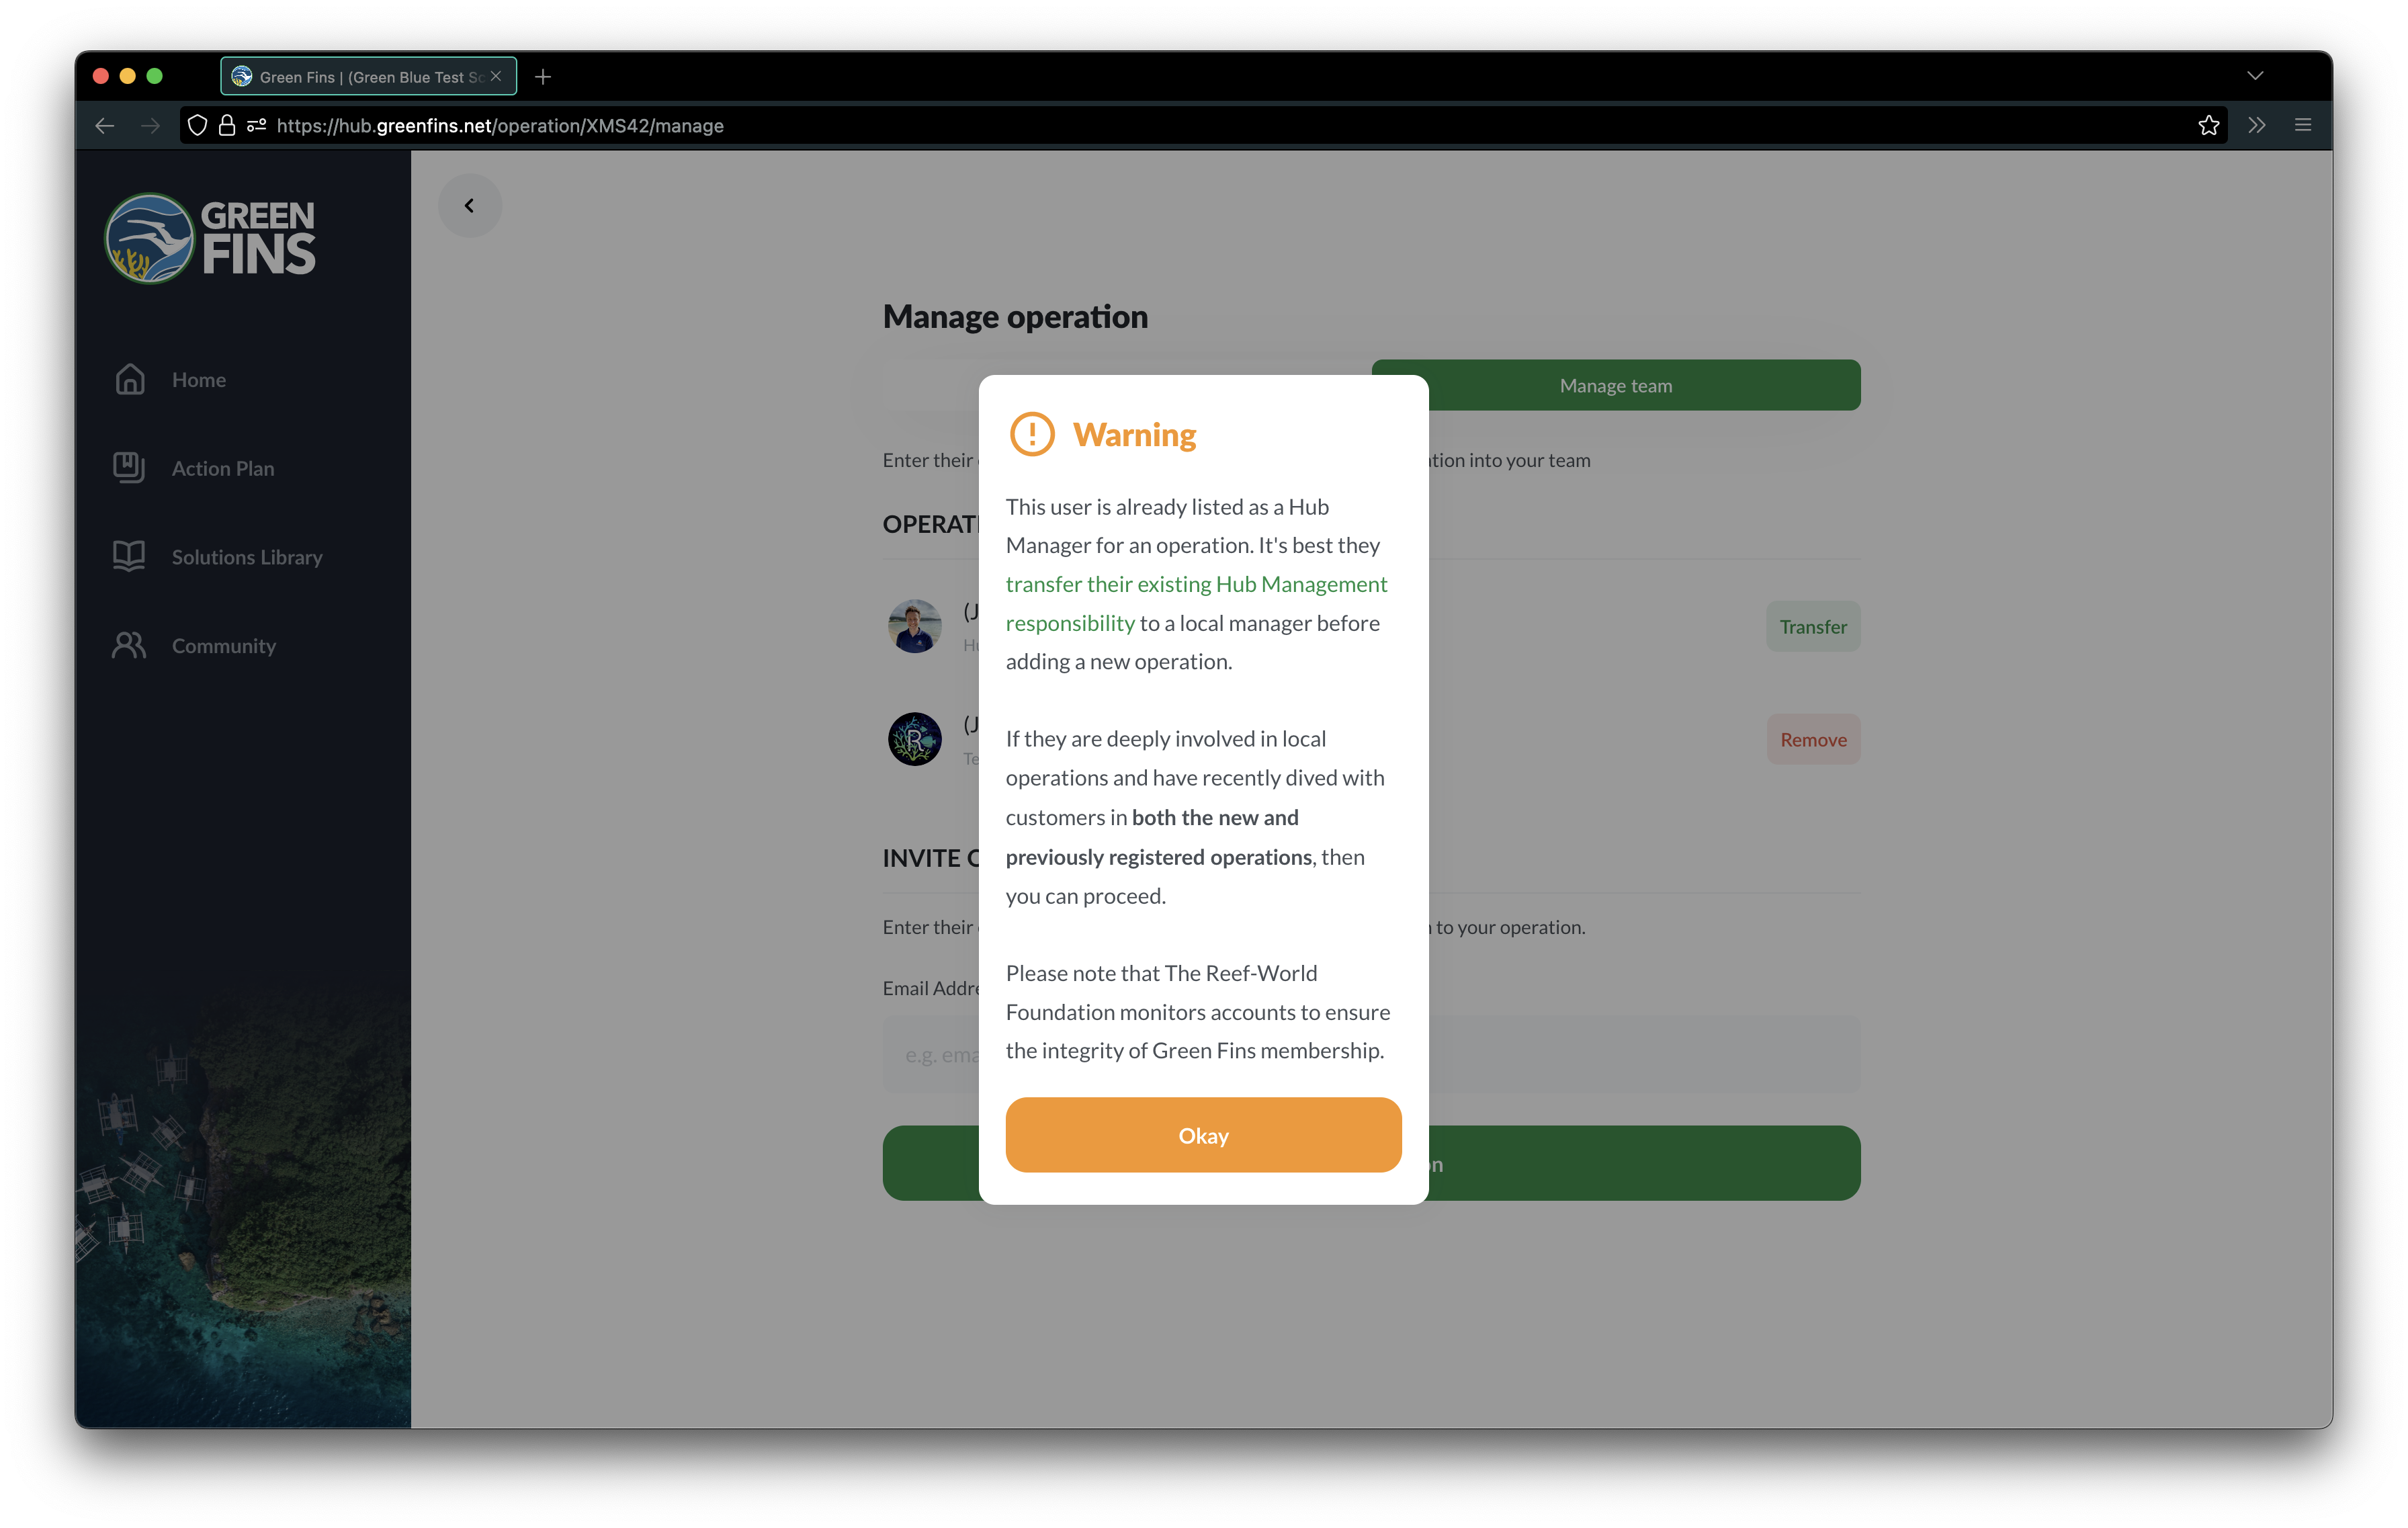Screen dimensions: 2408x1528
Task: Open Home in the sidebar
Action: (198, 380)
